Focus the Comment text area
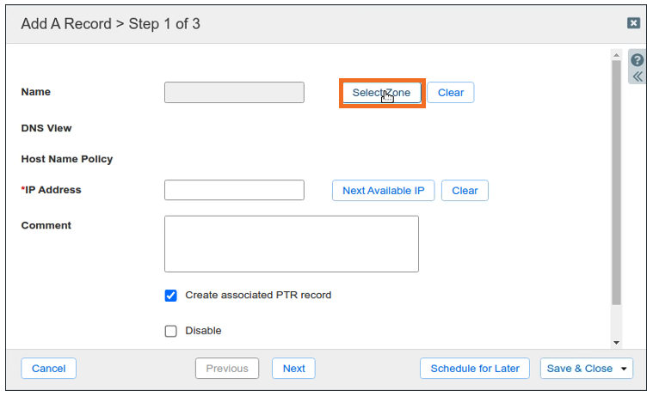Viewport: 653px width, 397px height. pyautogui.click(x=291, y=244)
